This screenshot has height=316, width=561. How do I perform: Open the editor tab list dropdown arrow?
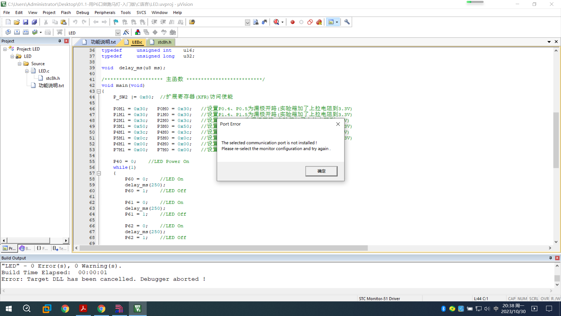click(549, 42)
